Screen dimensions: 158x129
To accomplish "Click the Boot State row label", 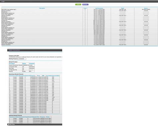I will tap(11, 68).
